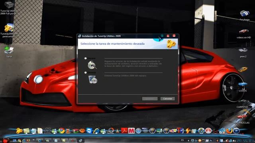Click the ES language indicator

182,140
